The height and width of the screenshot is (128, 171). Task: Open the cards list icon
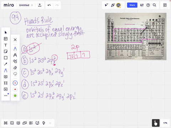(31, 123)
